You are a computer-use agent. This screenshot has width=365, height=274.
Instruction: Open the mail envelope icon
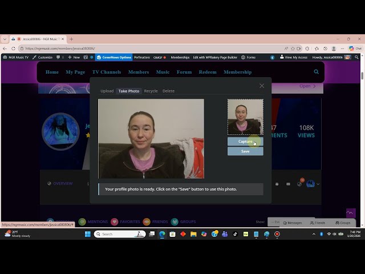(288, 184)
